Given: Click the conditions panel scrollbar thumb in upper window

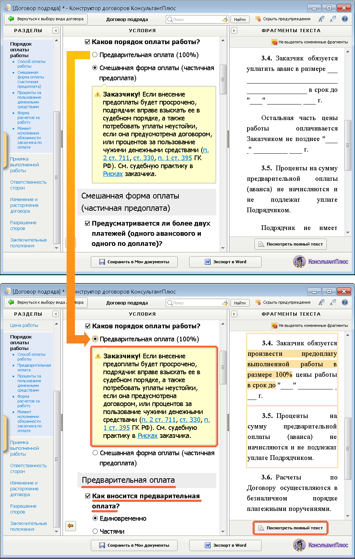Looking at the screenshot, I should (x=223, y=80).
